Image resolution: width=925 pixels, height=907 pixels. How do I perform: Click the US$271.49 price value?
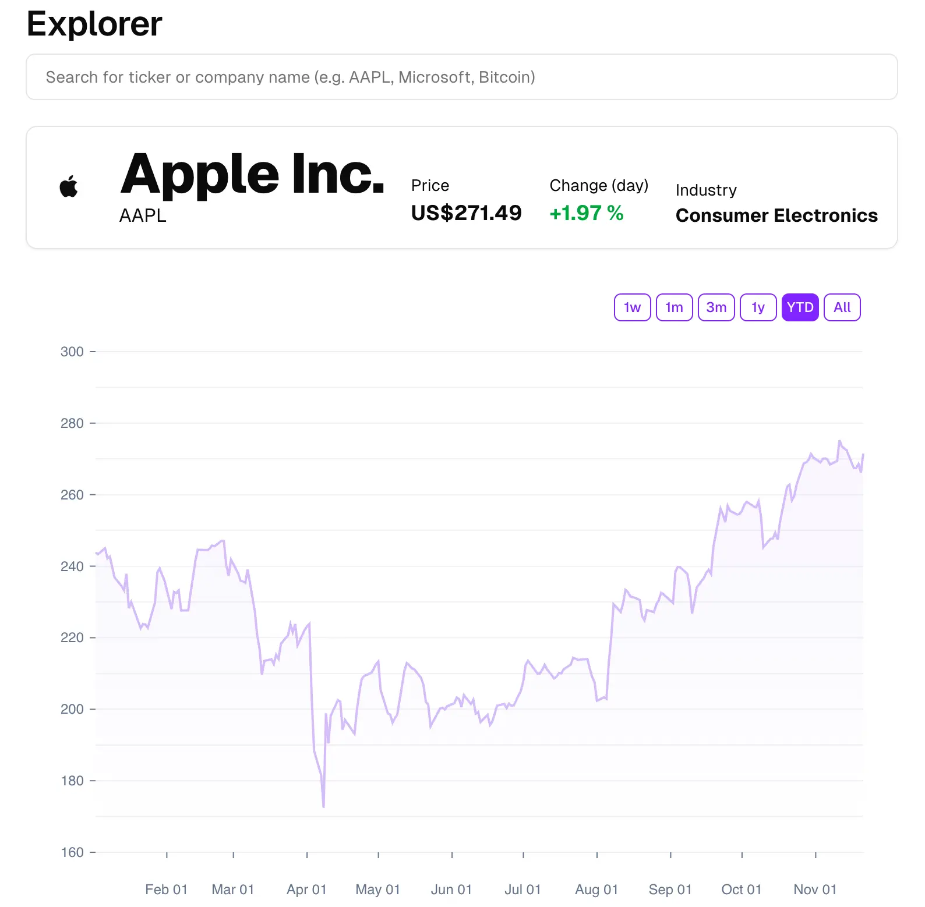[466, 213]
